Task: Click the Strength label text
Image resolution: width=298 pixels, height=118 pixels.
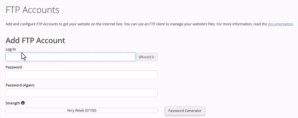Action: [13, 103]
